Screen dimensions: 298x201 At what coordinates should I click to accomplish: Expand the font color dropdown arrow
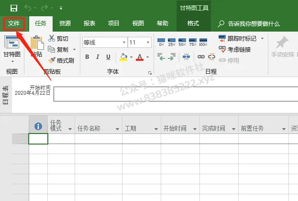[148, 57]
